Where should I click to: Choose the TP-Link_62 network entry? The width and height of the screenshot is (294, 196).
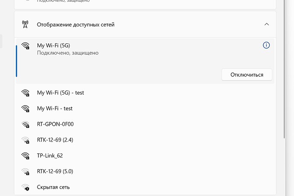click(145, 156)
